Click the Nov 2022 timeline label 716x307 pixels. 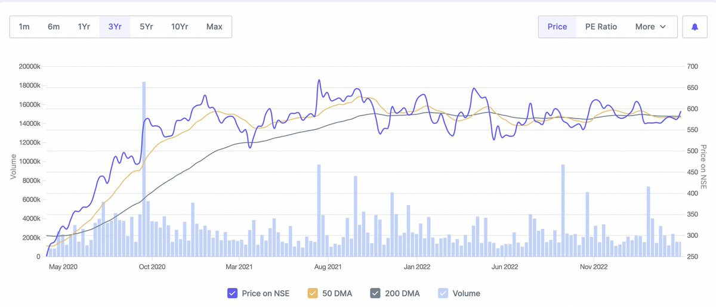tap(594, 267)
